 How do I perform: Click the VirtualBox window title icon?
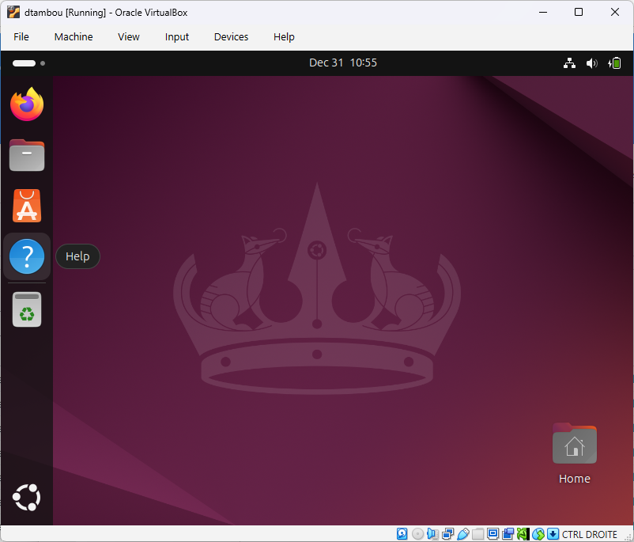pyautogui.click(x=13, y=12)
